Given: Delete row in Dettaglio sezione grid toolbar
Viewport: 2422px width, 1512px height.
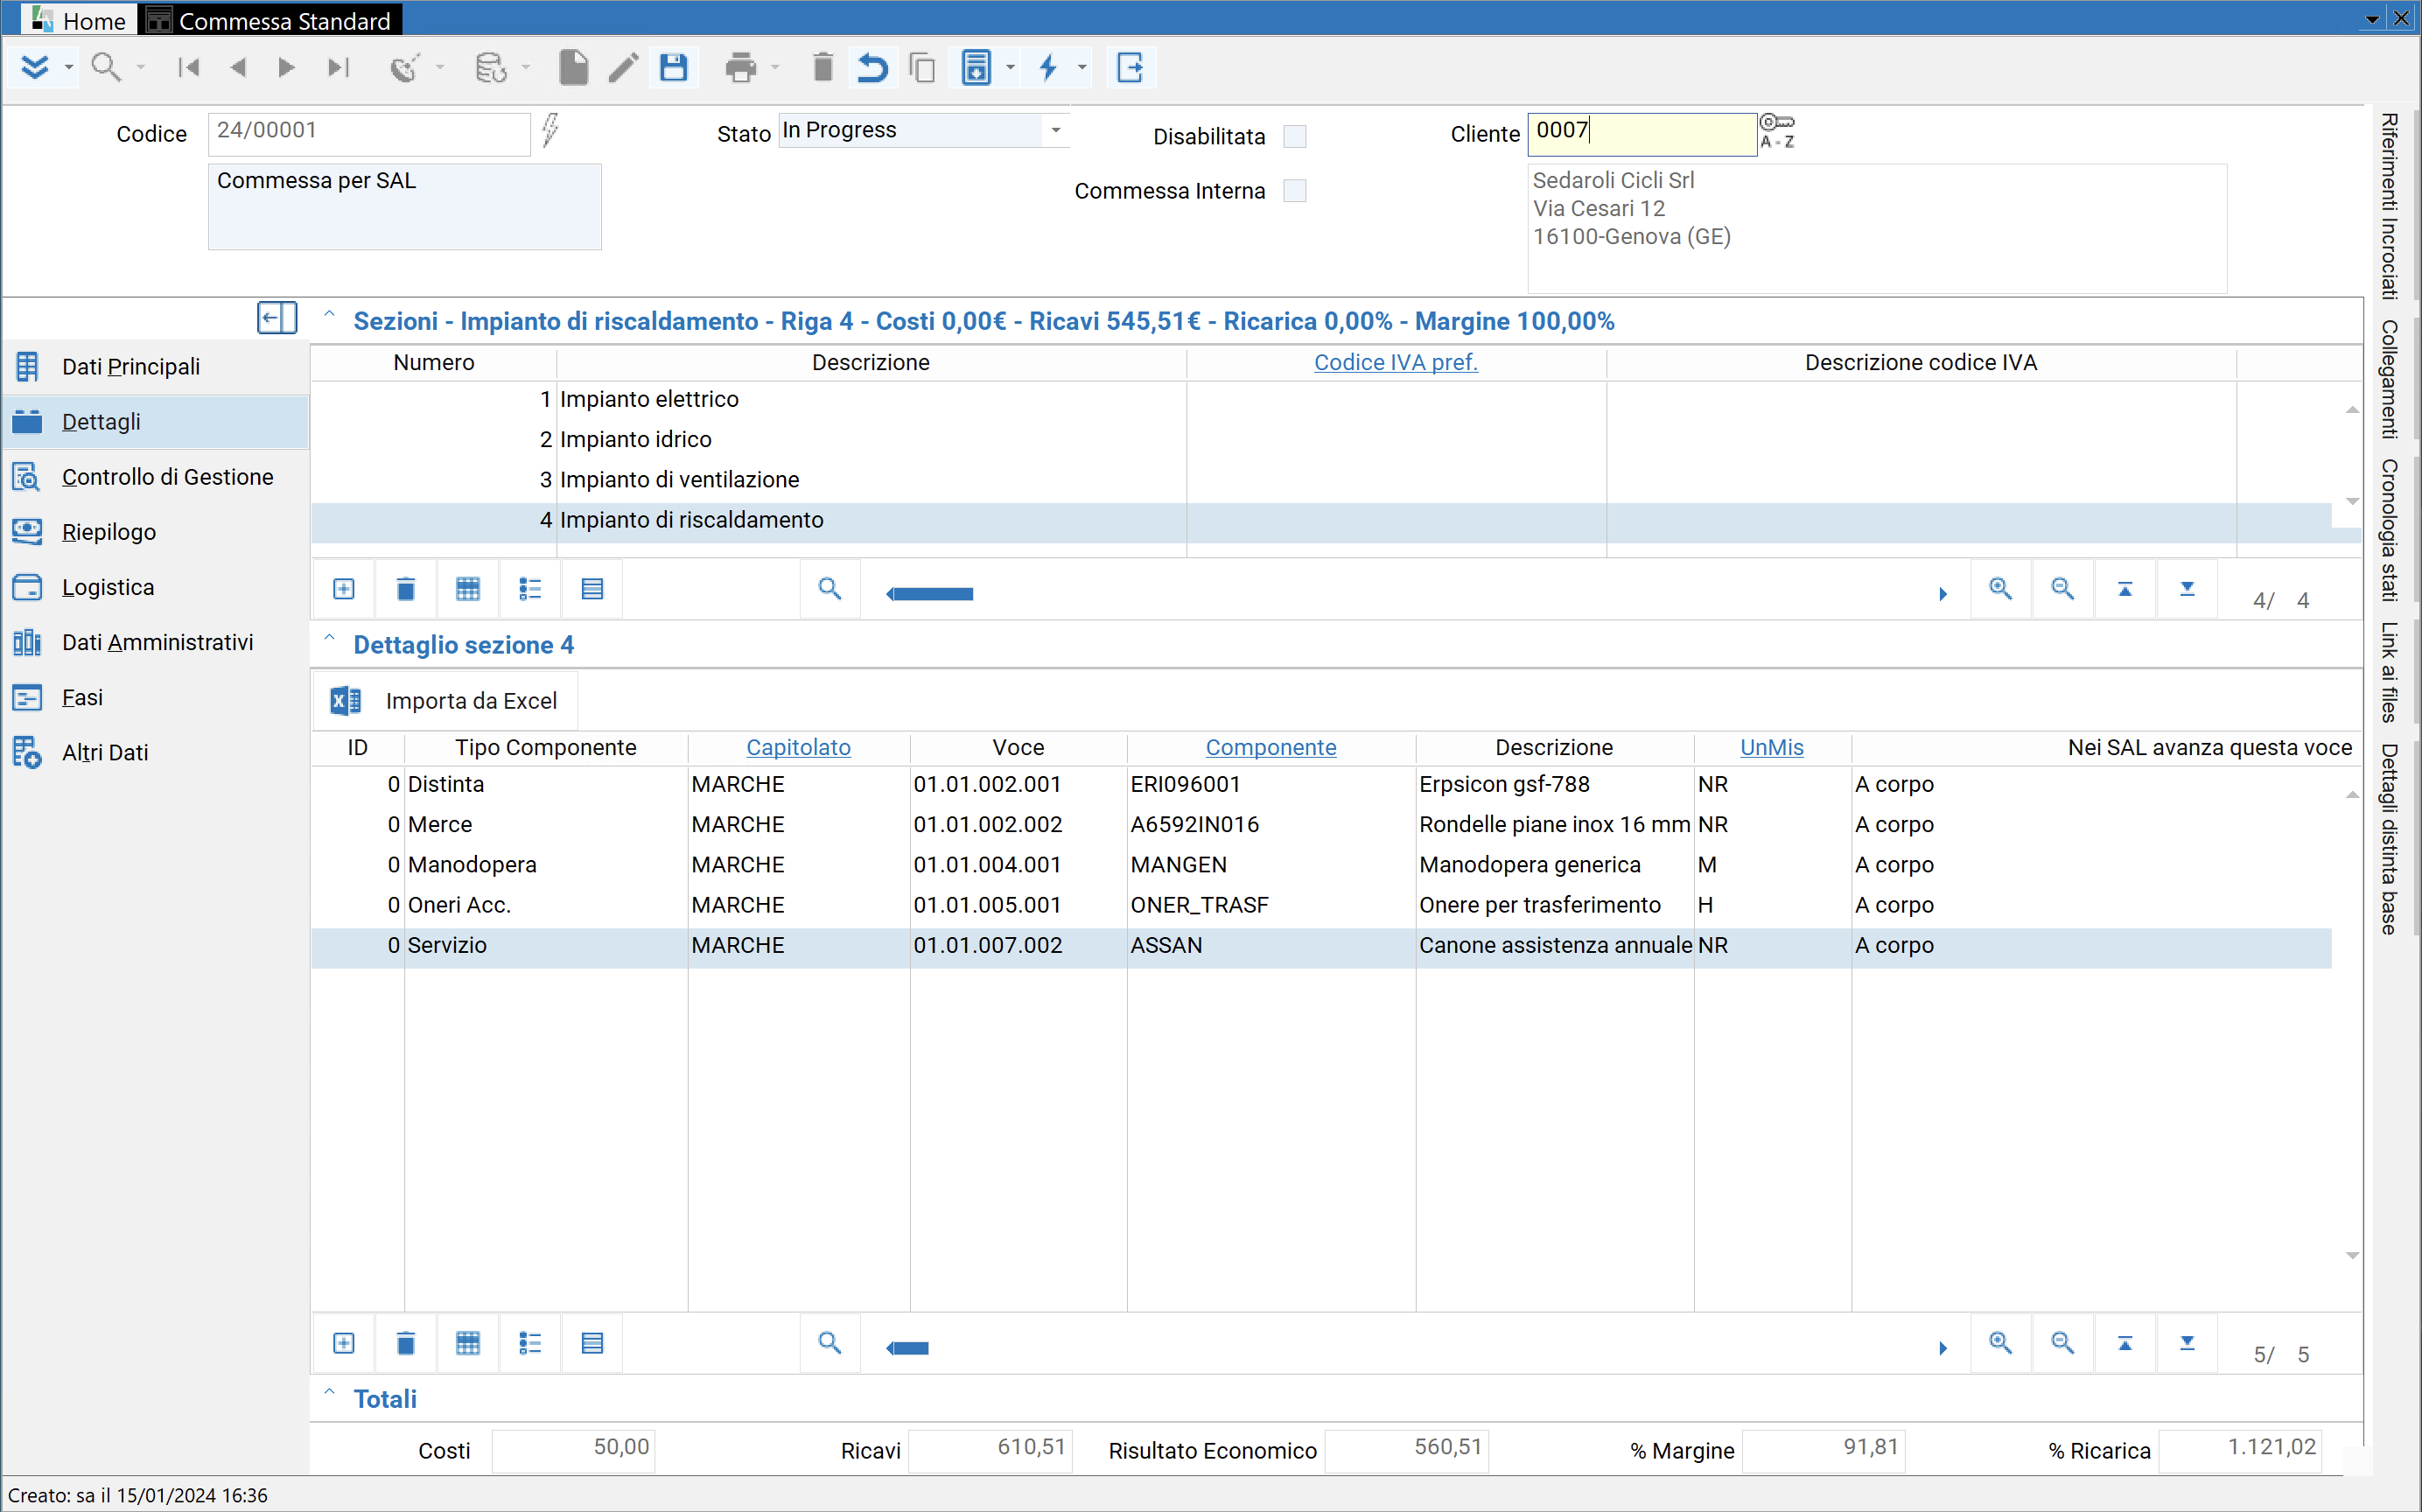Looking at the screenshot, I should pyautogui.click(x=406, y=1343).
